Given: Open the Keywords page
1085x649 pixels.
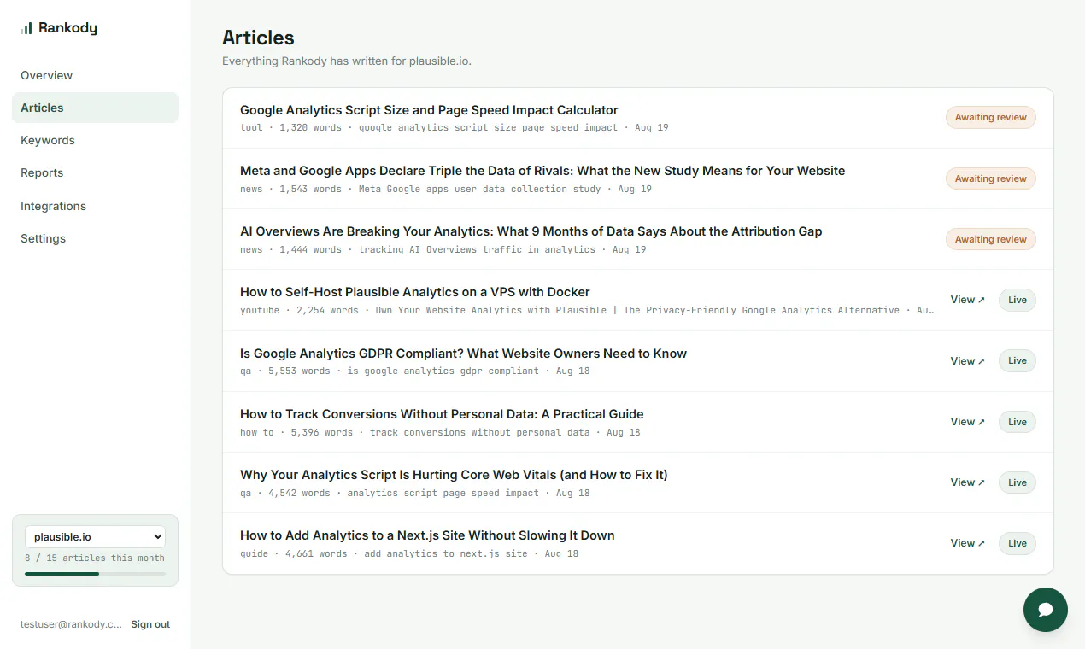Looking at the screenshot, I should (x=95, y=140).
